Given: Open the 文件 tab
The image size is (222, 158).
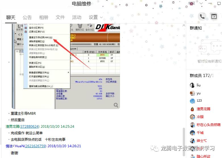Looking at the screenshot, I should [60, 18].
